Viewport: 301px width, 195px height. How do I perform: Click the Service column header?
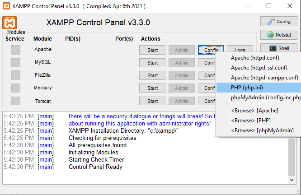pos(15,39)
